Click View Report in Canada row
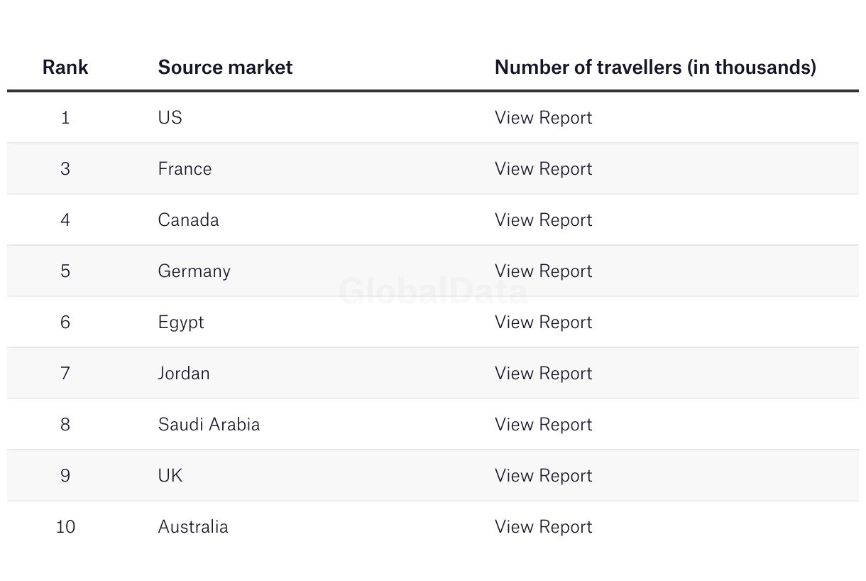This screenshot has width=866, height=581. tap(543, 220)
